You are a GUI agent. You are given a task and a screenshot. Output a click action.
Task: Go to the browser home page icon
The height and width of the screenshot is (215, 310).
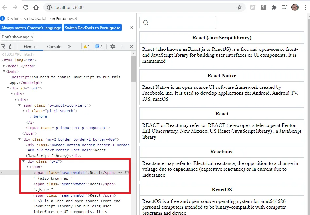click(36, 7)
